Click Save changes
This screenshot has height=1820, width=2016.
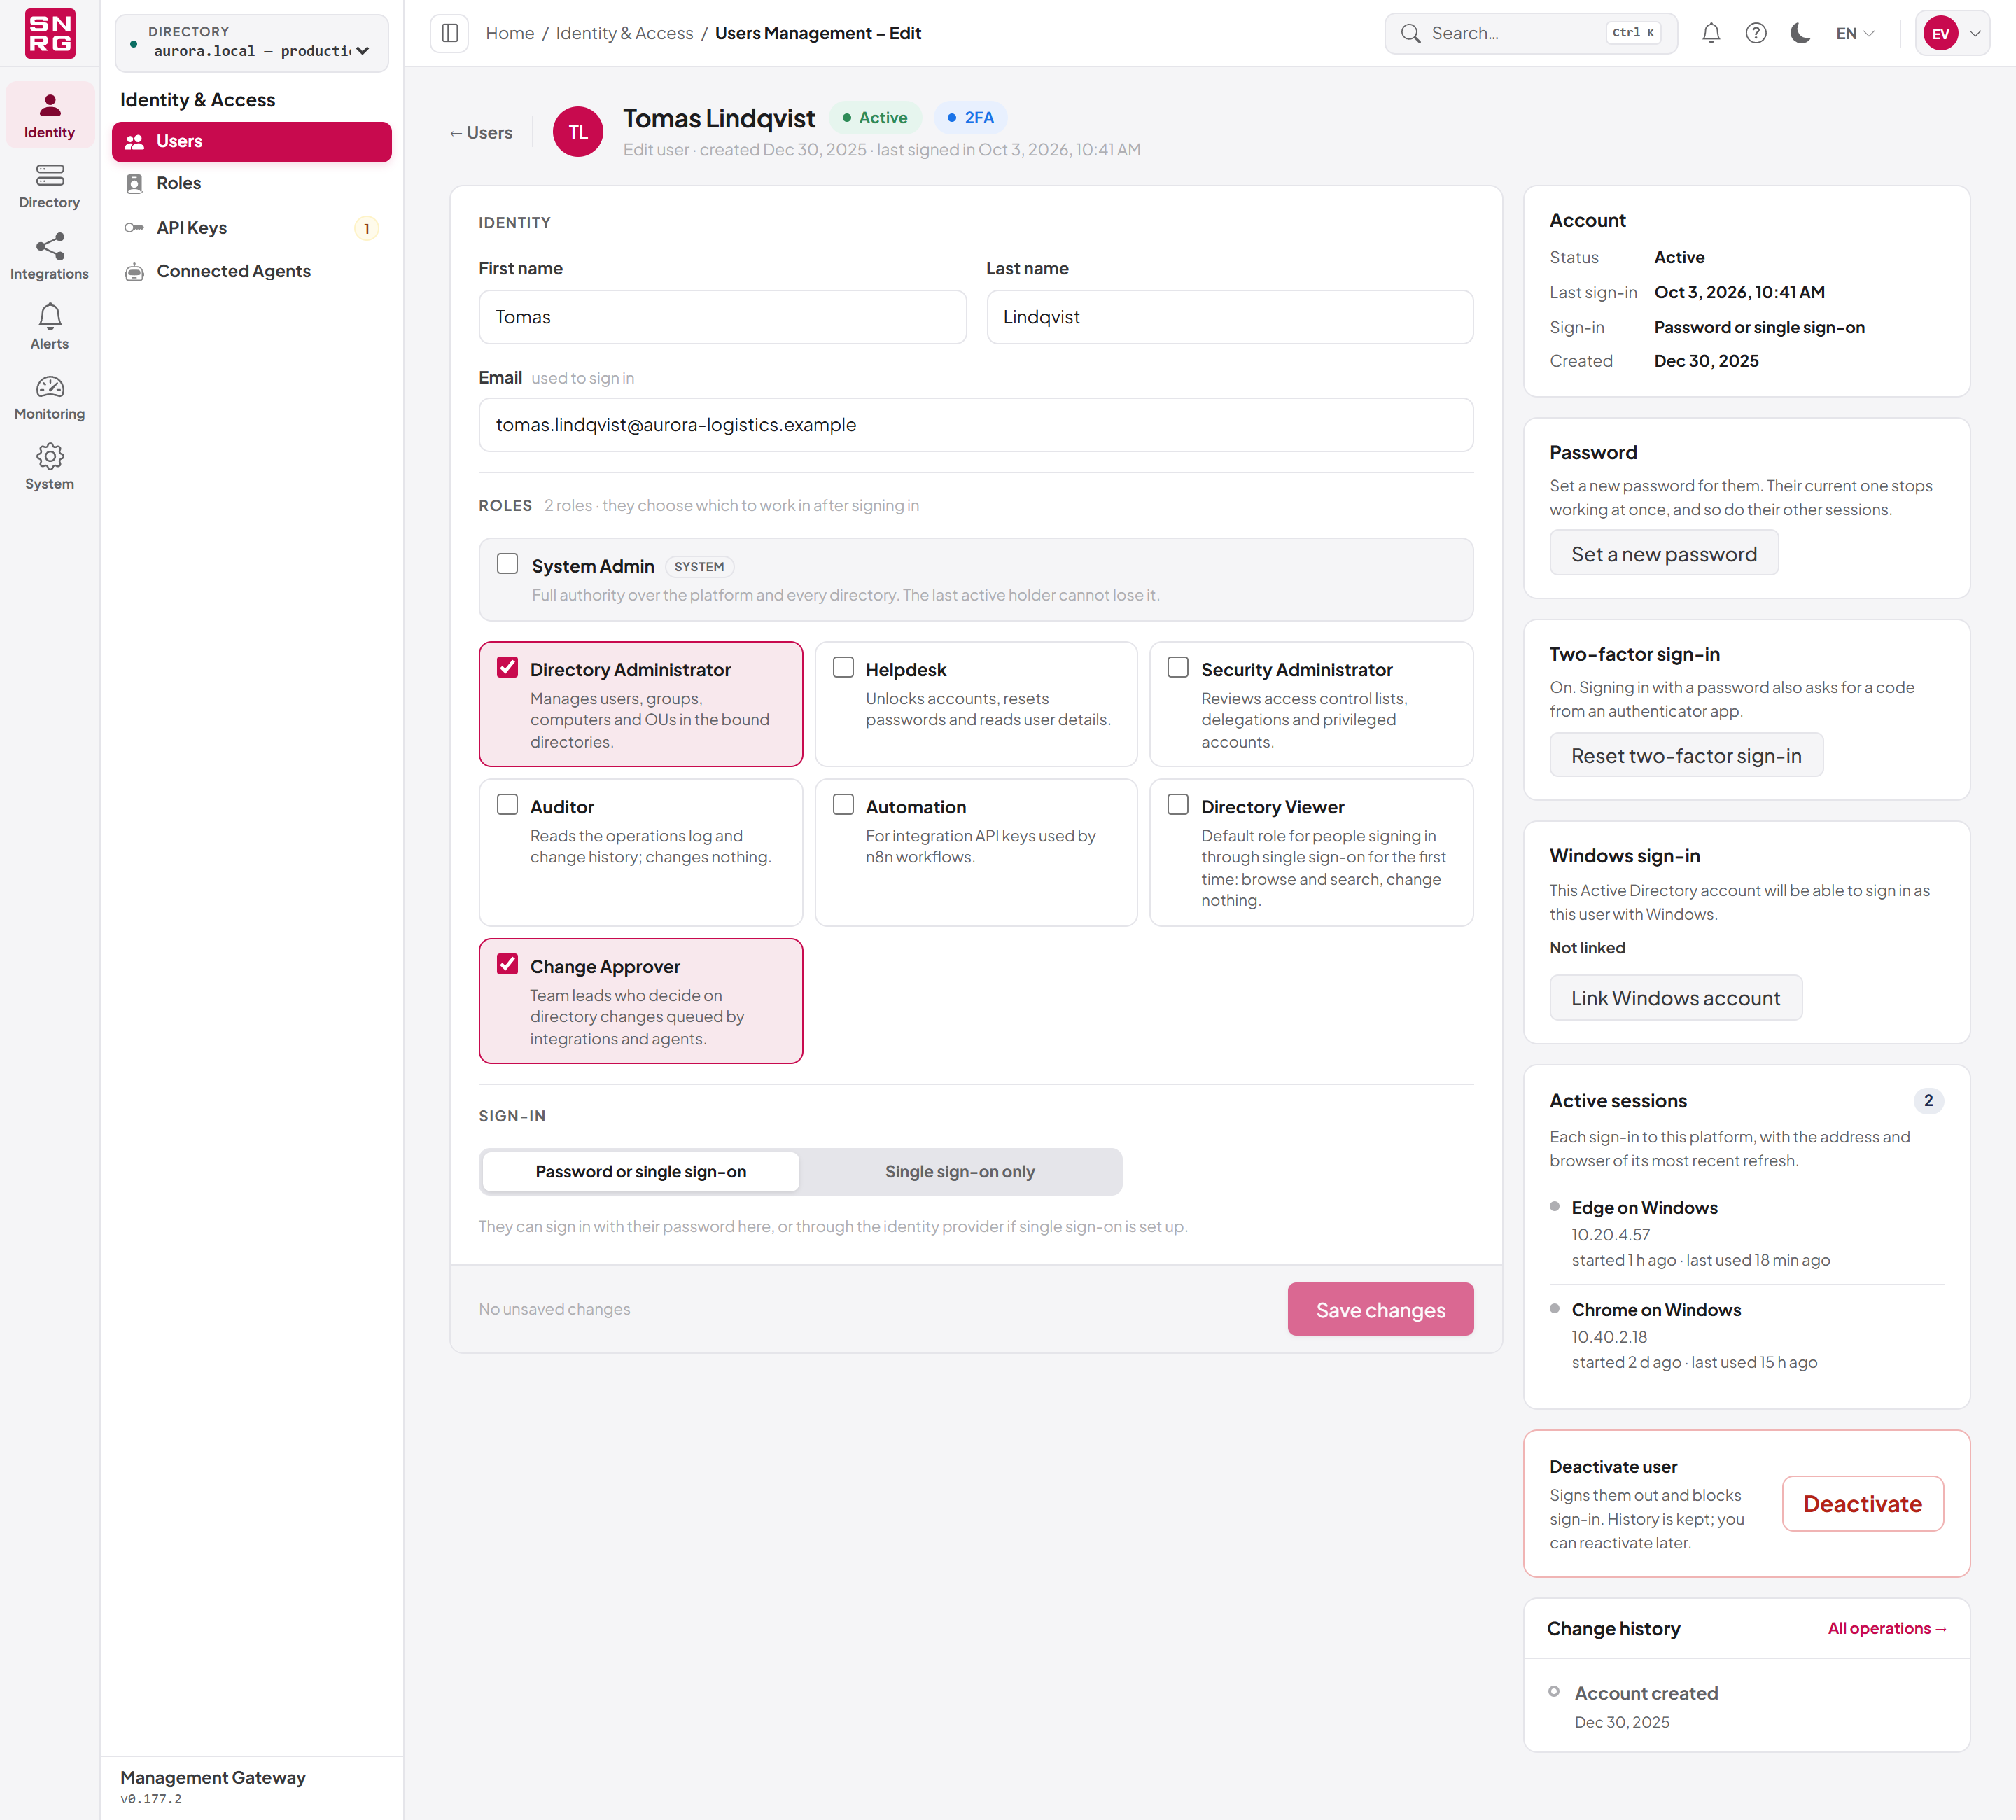click(1381, 1310)
